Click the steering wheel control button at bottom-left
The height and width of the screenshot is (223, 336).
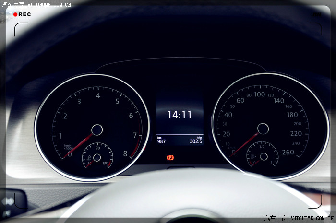9,200
